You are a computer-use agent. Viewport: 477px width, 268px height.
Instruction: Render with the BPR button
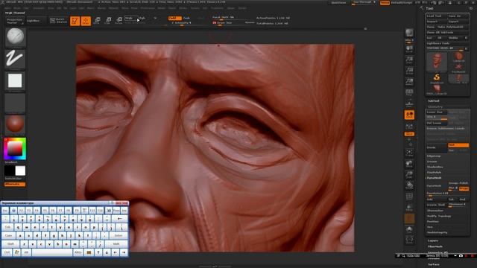pos(409,33)
